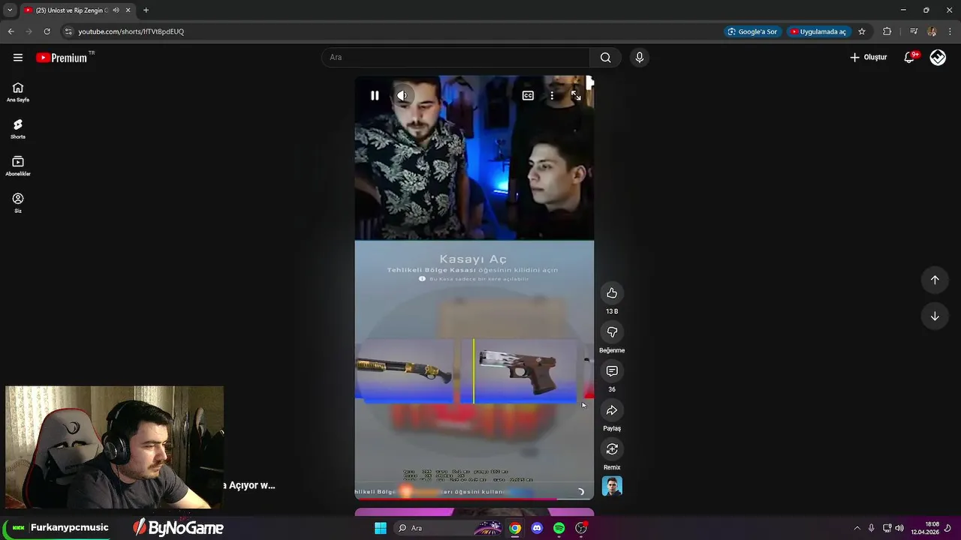This screenshot has width=961, height=540.
Task: Open the Oluştur create button
Action: [868, 57]
